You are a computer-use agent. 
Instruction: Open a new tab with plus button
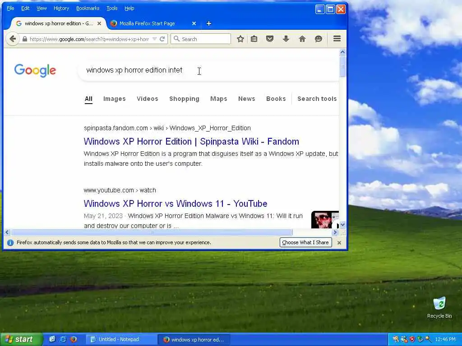click(x=208, y=23)
